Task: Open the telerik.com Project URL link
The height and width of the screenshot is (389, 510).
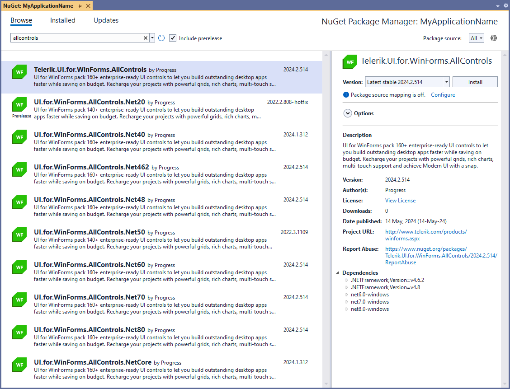Action: [x=426, y=235]
